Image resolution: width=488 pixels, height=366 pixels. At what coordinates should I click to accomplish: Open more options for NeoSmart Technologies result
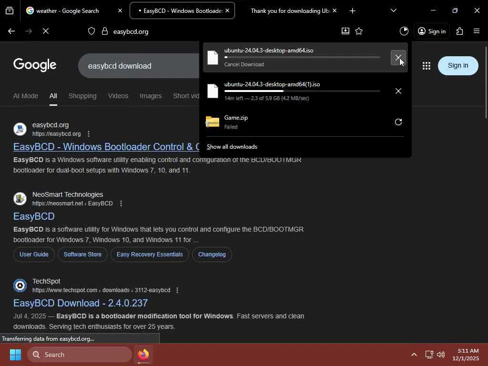pyautogui.click(x=121, y=203)
